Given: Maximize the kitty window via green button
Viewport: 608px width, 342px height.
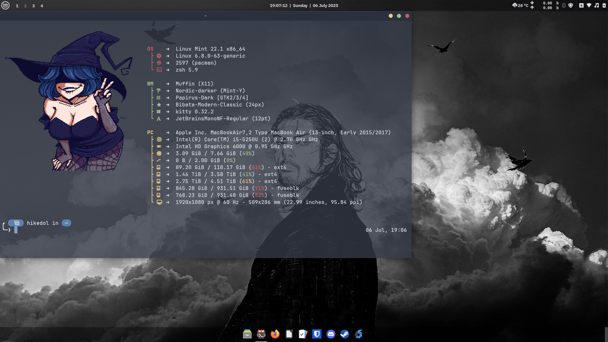Looking at the screenshot, I should pyautogui.click(x=399, y=16).
